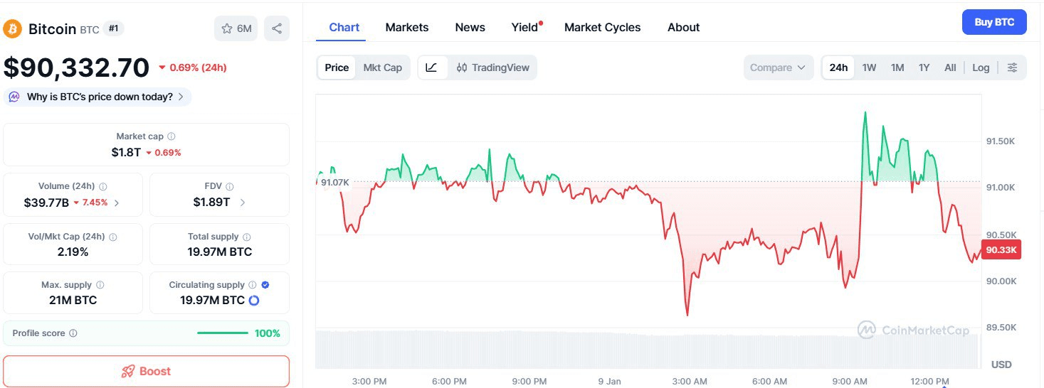
Task: Click the Market cap info icon
Action: [172, 136]
